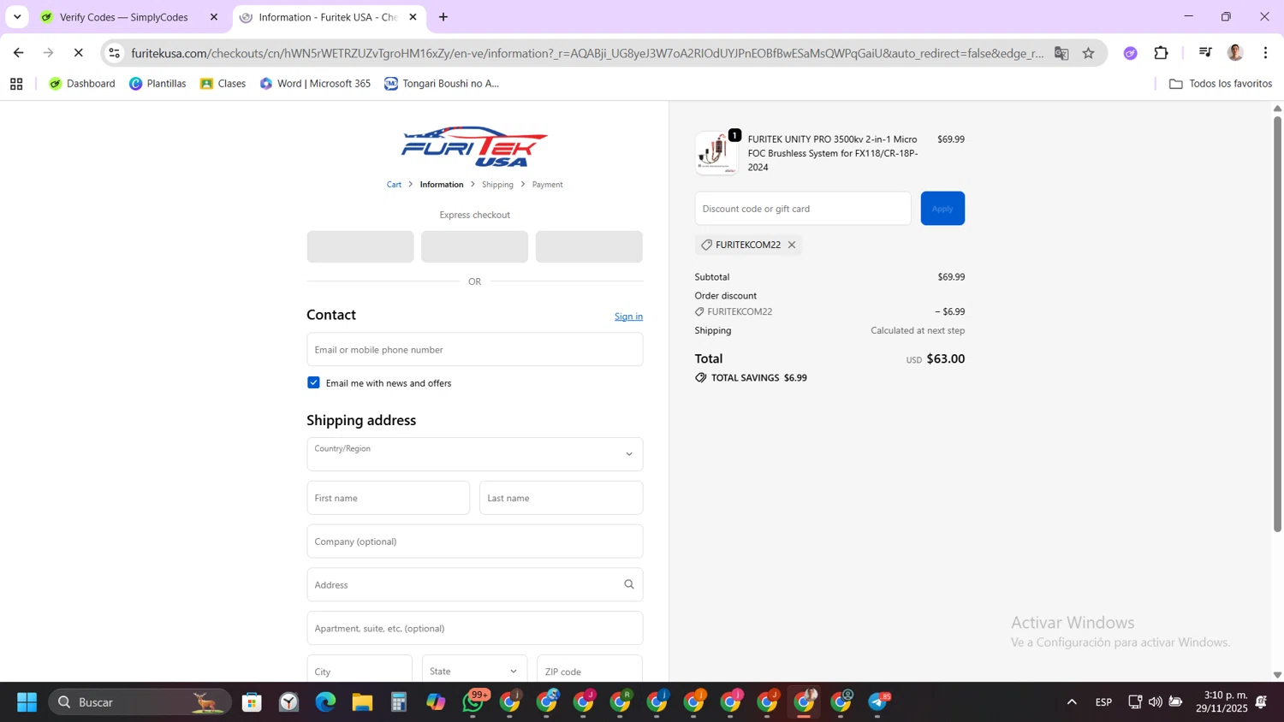The image size is (1284, 722).
Task: Click the address search magnifier icon
Action: point(629,585)
